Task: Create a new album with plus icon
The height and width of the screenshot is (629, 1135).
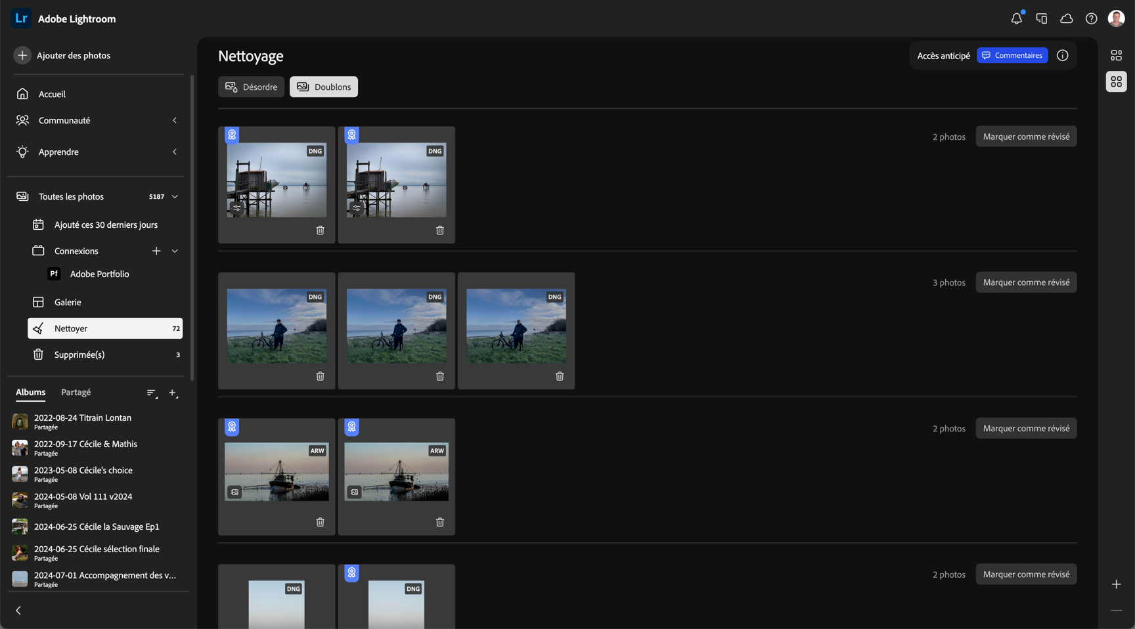Action: 173,393
